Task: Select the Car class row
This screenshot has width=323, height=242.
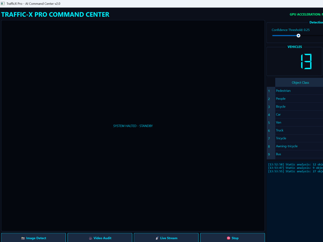Action: [299, 115]
